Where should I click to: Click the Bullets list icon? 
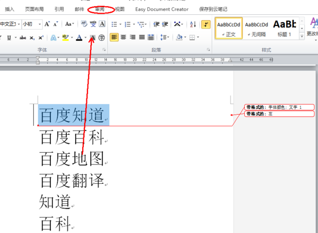[114, 24]
